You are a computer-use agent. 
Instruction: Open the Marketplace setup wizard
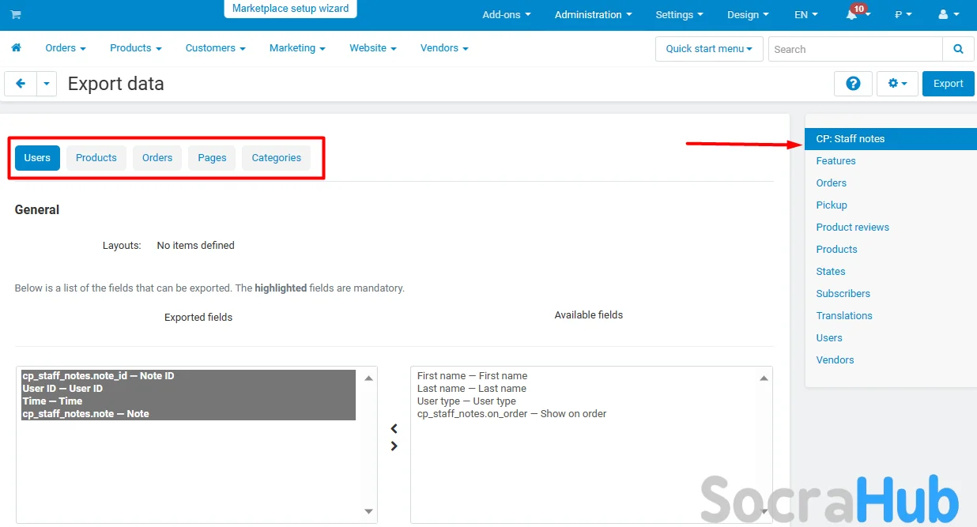point(290,9)
